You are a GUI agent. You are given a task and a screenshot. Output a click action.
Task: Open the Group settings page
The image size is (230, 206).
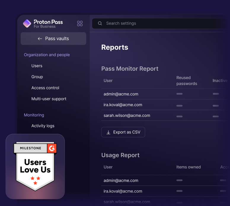click(x=37, y=77)
